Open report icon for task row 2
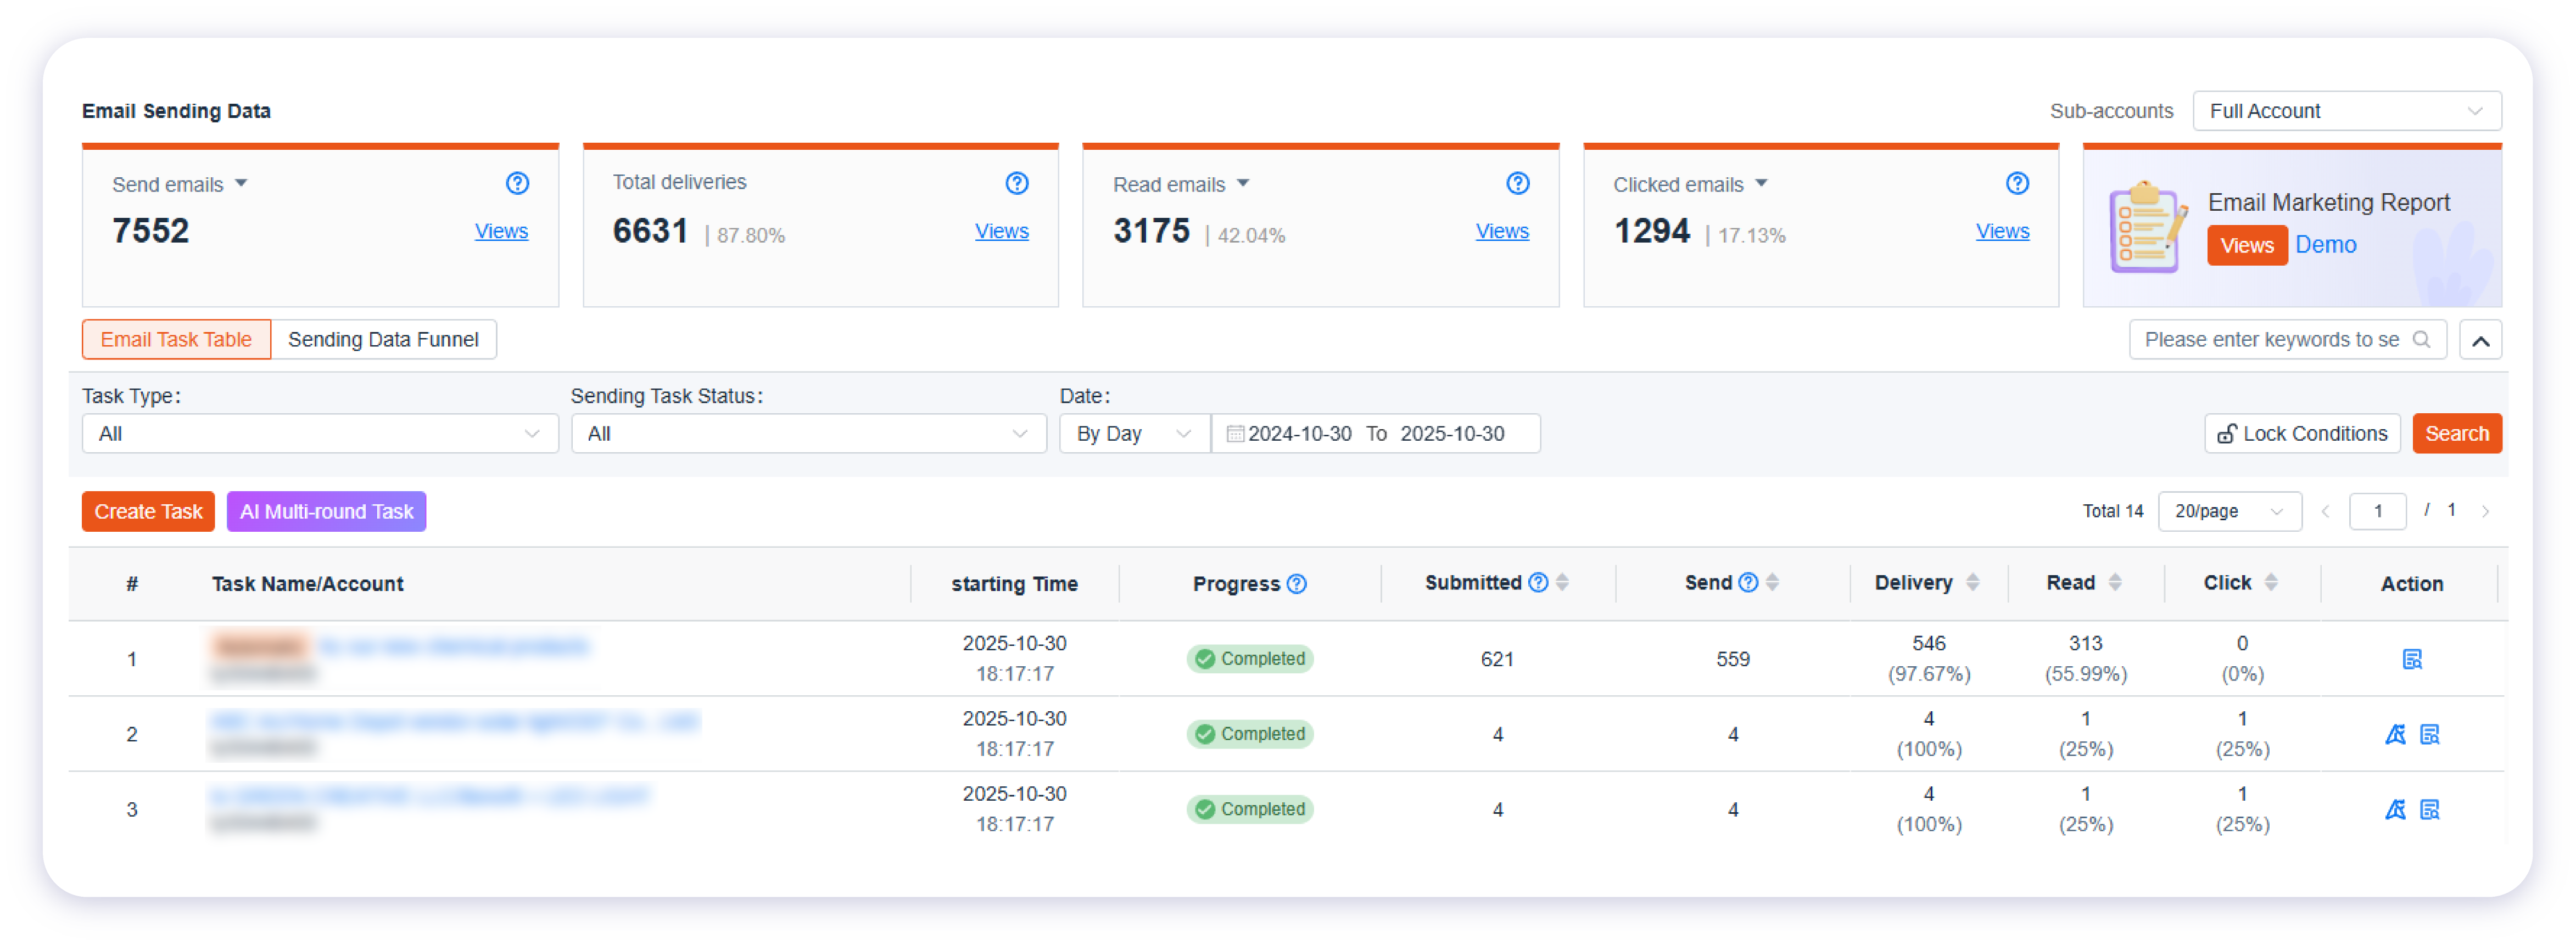 (x=2430, y=734)
